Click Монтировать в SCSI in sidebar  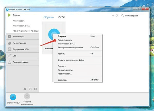pos(22,26)
